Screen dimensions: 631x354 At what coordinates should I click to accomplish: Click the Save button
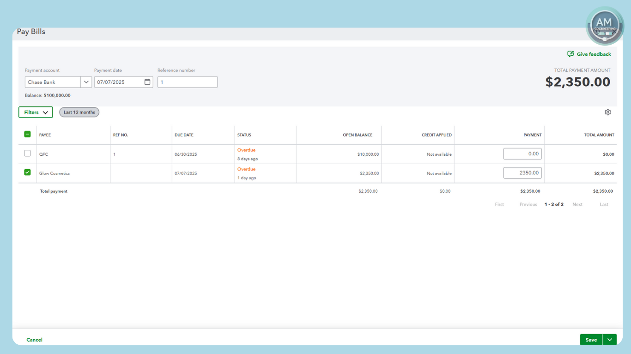click(591, 340)
